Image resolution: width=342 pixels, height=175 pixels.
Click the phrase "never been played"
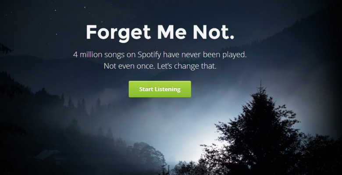pos(214,54)
